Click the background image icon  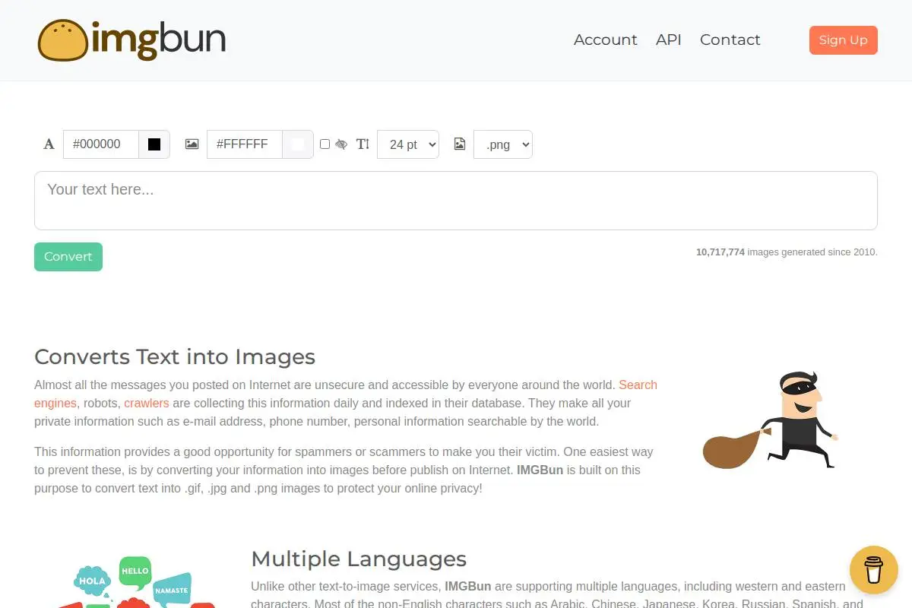pyautogui.click(x=192, y=144)
